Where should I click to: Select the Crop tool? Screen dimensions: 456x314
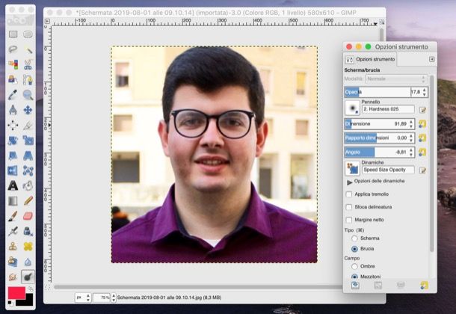point(28,126)
